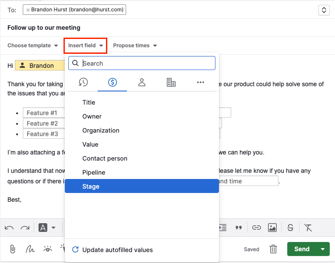Select the highlighted Stage field
The width and height of the screenshot is (335, 263).
pos(142,186)
